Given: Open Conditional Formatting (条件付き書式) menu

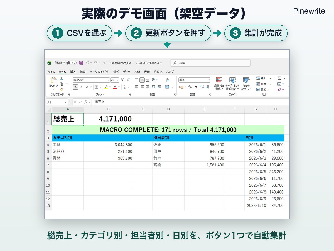Looking at the screenshot, I should point(219,84).
